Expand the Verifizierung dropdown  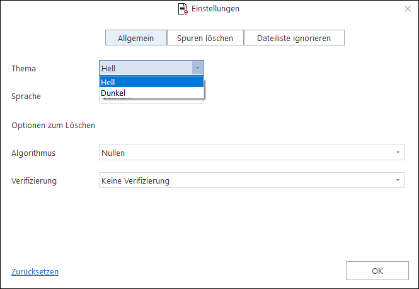251,180
